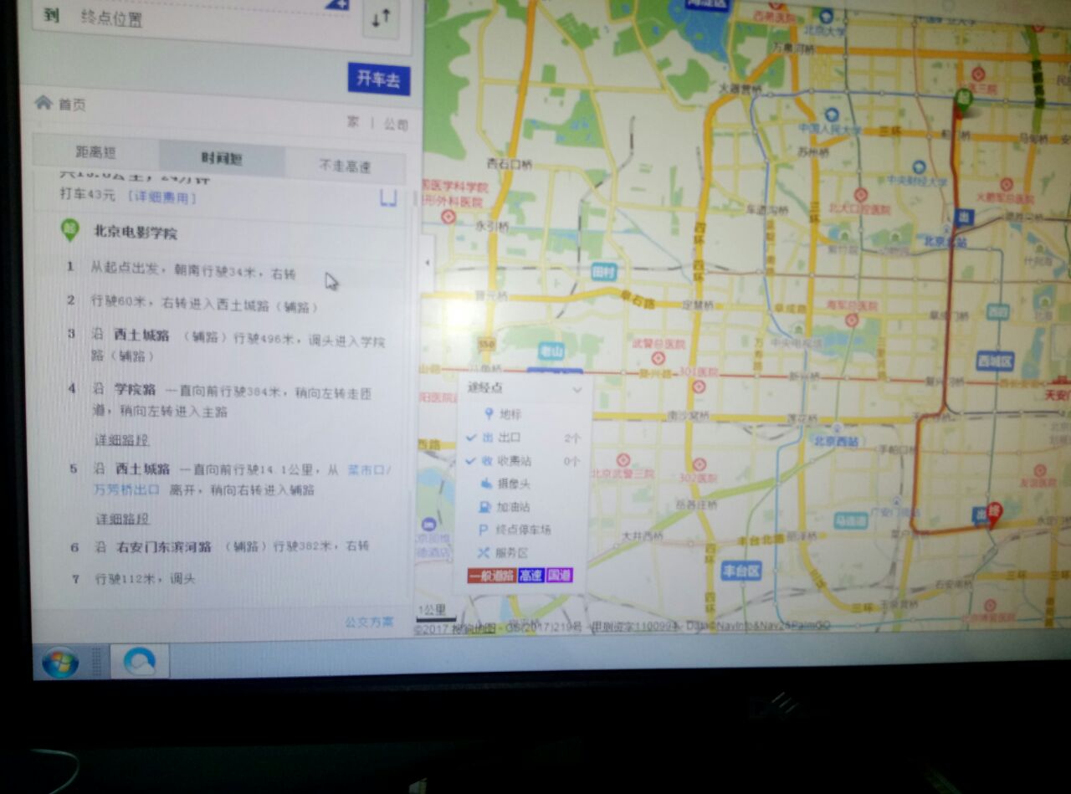
Task: Click the 家 shortcut link
Action: (x=353, y=122)
